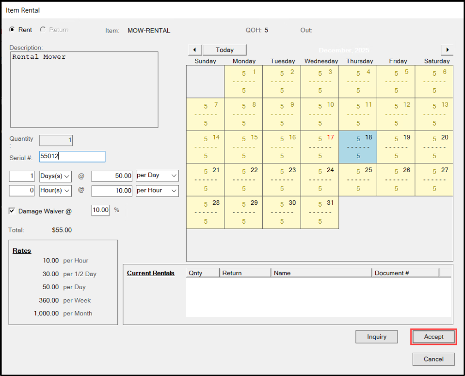Cancel the item rental dialog
This screenshot has height=376, width=465.
[433, 359]
